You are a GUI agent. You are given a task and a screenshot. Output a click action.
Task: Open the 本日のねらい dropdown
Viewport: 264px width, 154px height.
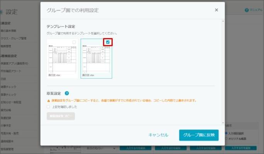click(100, 148)
